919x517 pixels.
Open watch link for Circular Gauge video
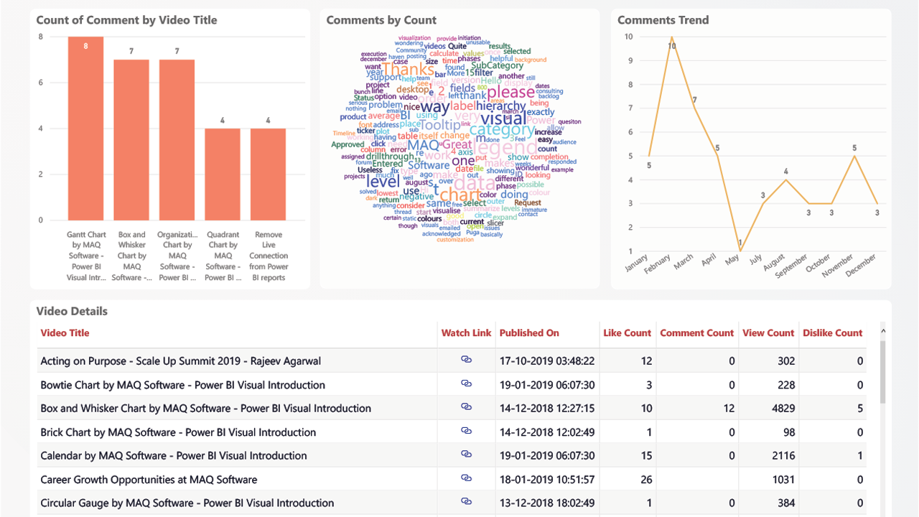[x=466, y=502]
